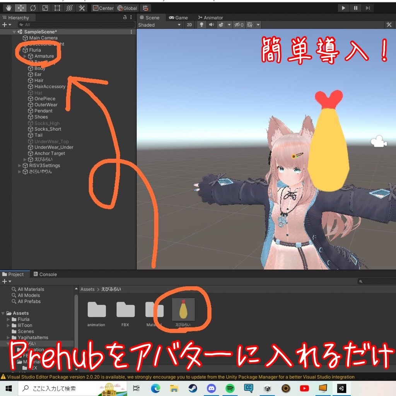Open Shaded draw mode dropdown
This screenshot has width=396, height=396.
point(159,25)
